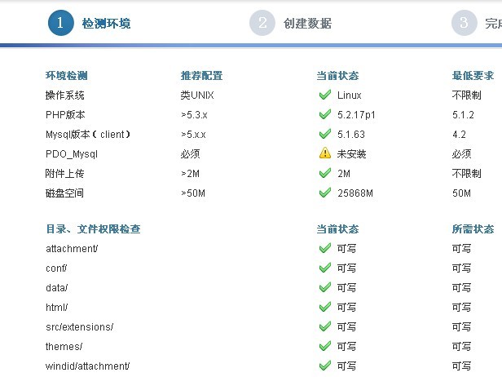Select step 1 检测环境 tab
The height and width of the screenshot is (377, 502).
tap(90, 24)
